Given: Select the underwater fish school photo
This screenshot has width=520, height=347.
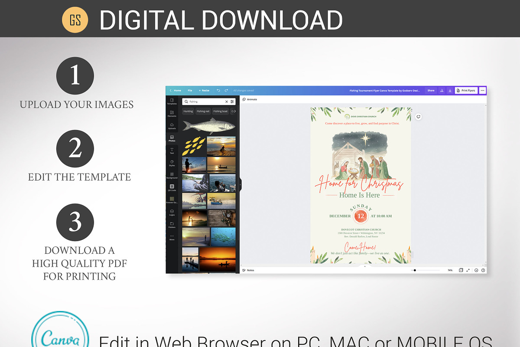Looking at the screenshot, I should coord(224,237).
